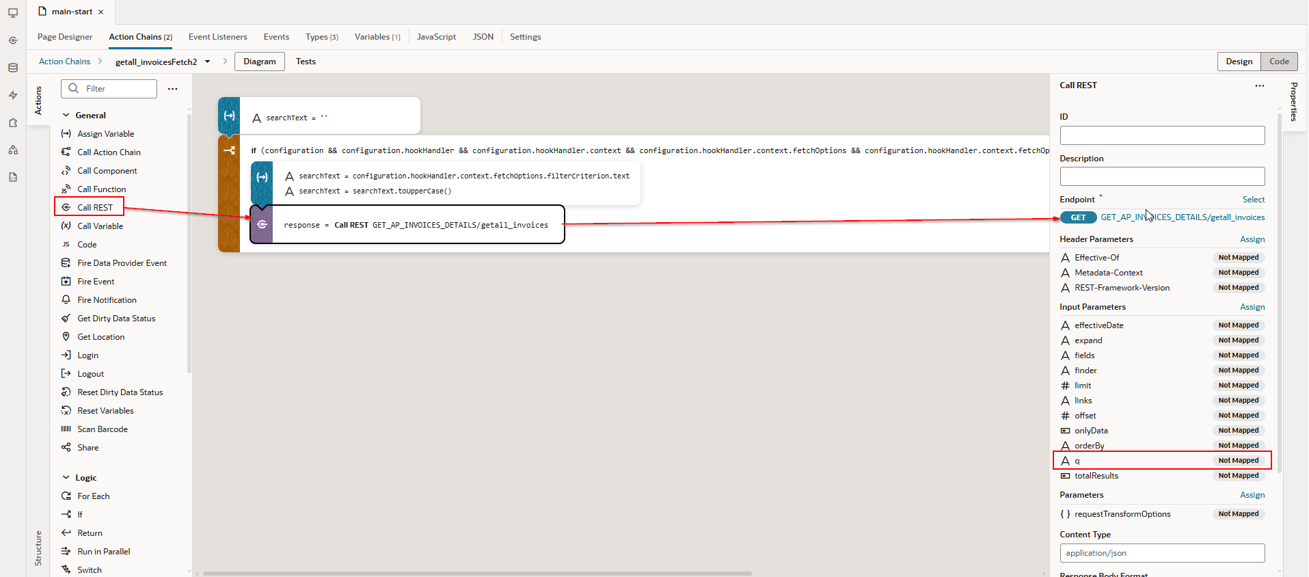Click the finder input parameter row
The image size is (1309, 577).
coord(1162,371)
